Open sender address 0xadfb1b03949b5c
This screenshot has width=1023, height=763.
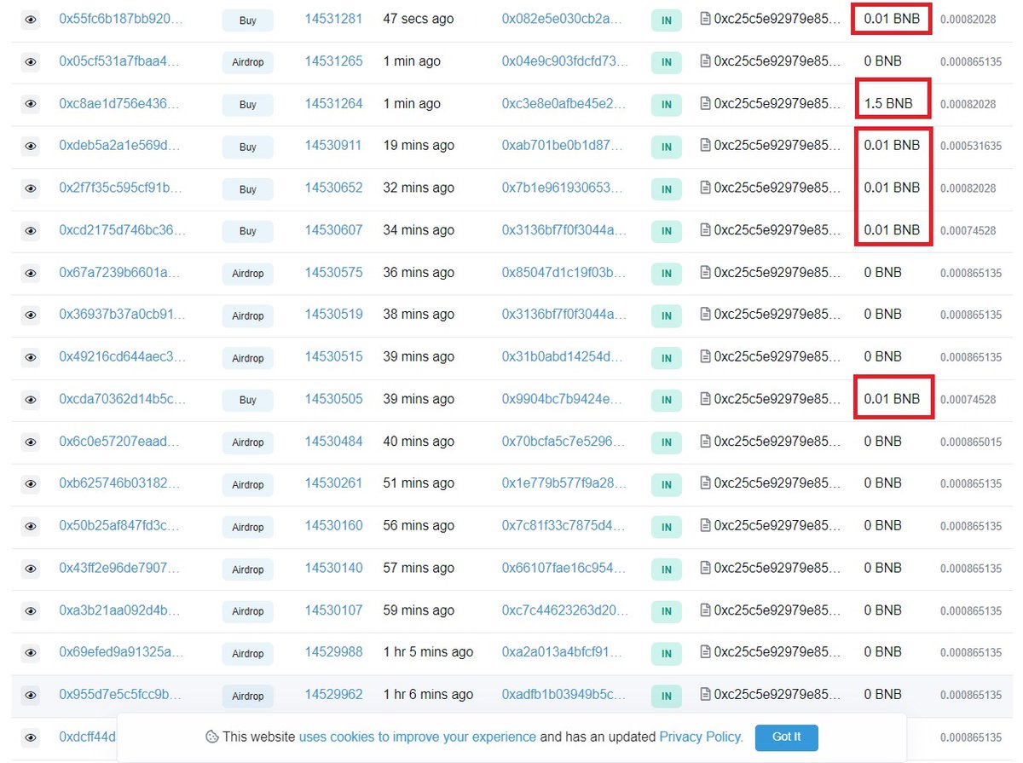tap(564, 695)
